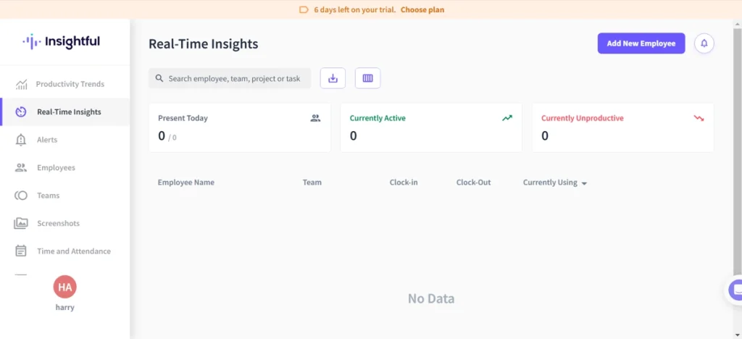This screenshot has height=339, width=742.
Task: Sort by Currently Using dropdown arrow
Action: click(584, 183)
